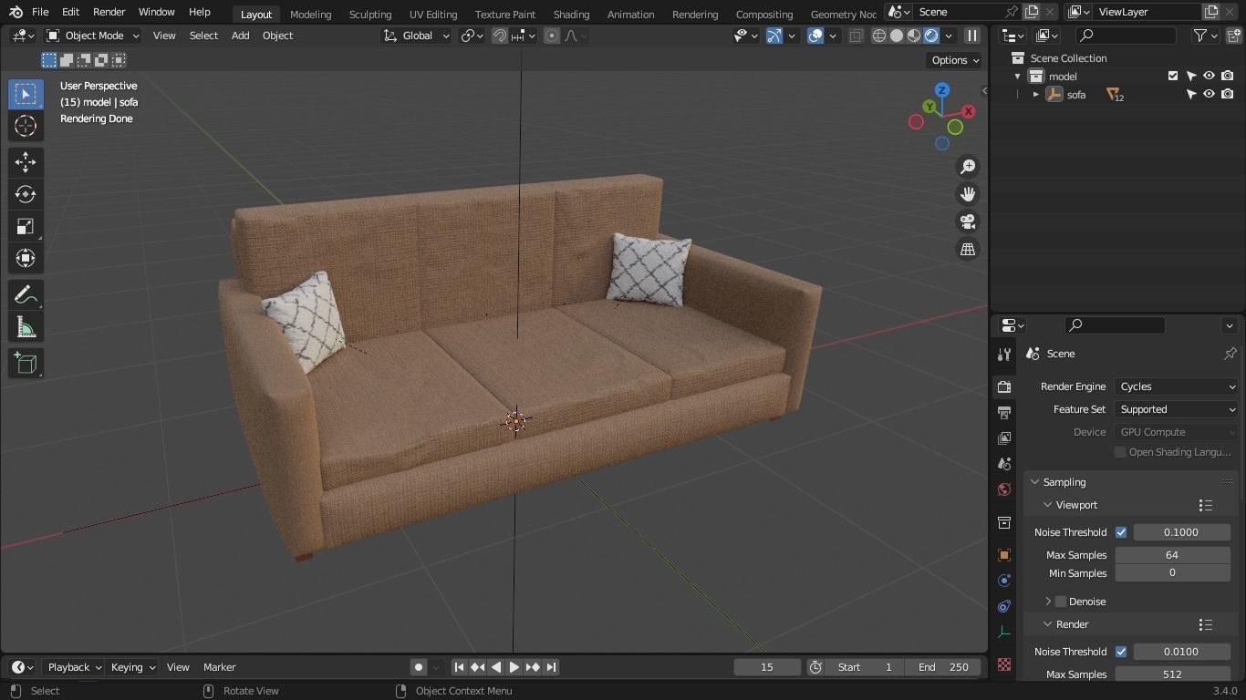Jump to the start frame
This screenshot has width=1246, height=700.
459,667
